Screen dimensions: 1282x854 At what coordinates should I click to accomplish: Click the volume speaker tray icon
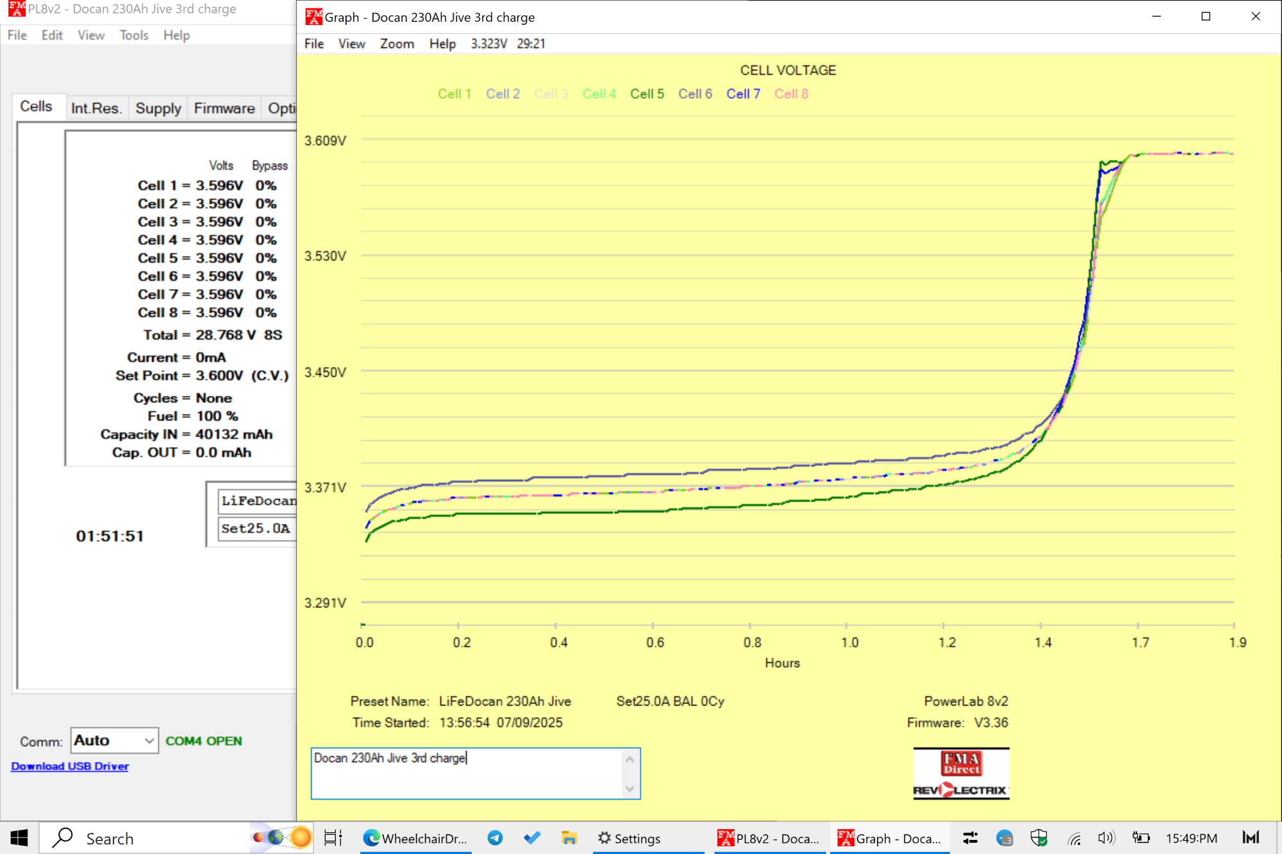(1106, 838)
